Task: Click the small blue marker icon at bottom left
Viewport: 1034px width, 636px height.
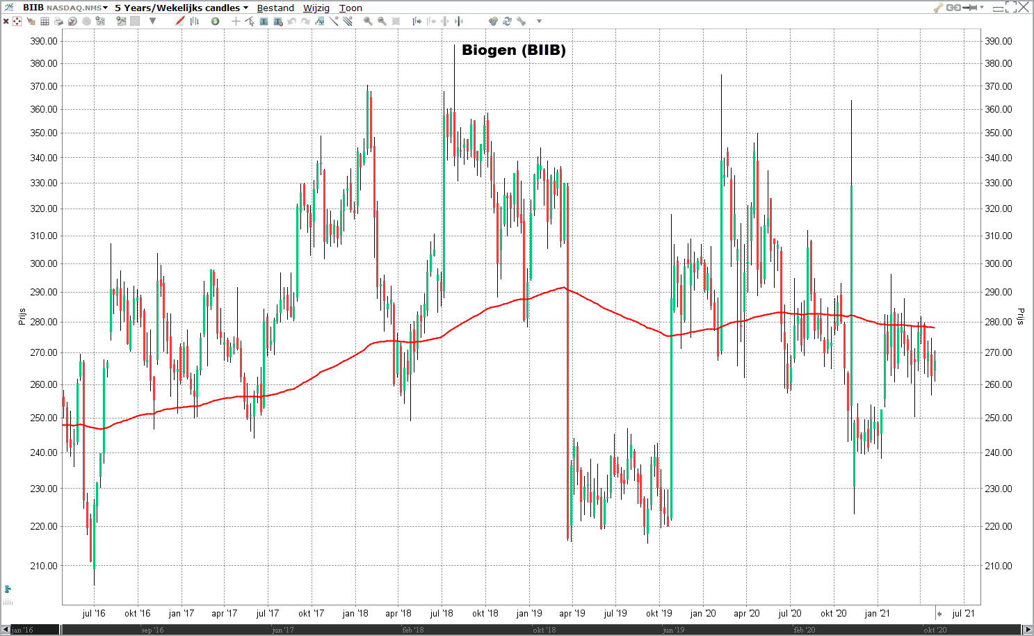Action: [x=8, y=589]
